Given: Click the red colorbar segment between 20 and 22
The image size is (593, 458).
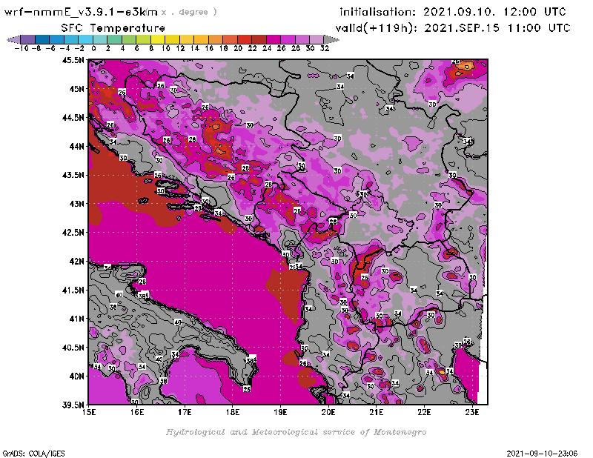Looking at the screenshot, I should click(245, 39).
